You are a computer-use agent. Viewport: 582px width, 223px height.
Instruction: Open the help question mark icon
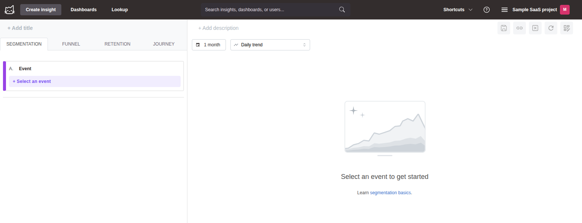point(487,10)
